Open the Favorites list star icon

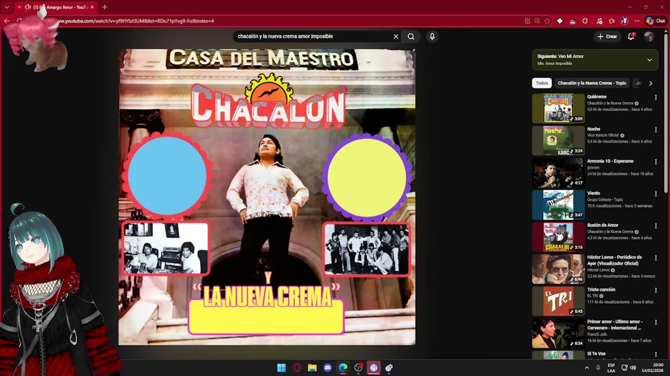click(x=612, y=21)
